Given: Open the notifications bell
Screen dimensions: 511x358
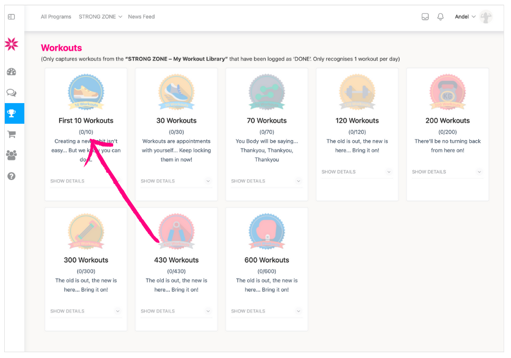Looking at the screenshot, I should [x=440, y=17].
